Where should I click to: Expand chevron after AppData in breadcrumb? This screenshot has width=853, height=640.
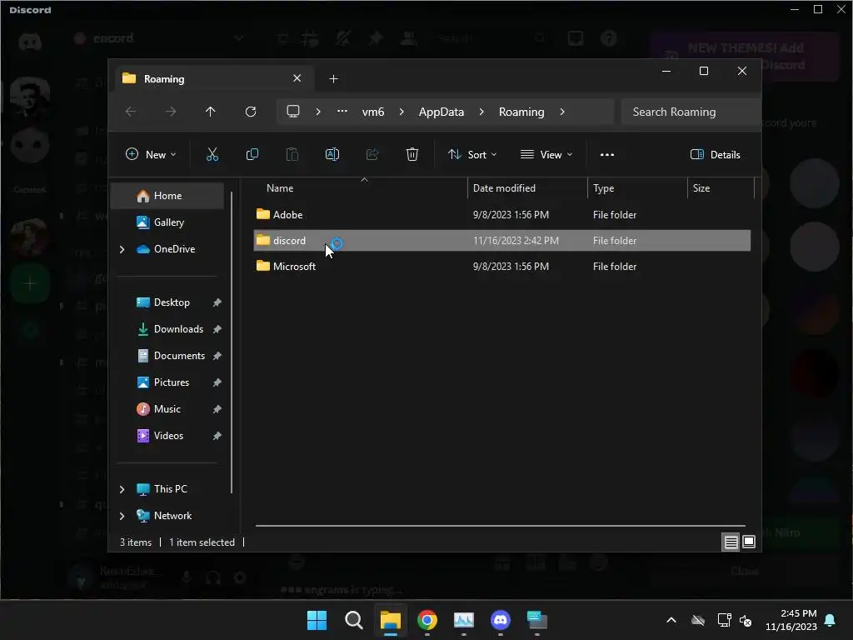pyautogui.click(x=481, y=112)
